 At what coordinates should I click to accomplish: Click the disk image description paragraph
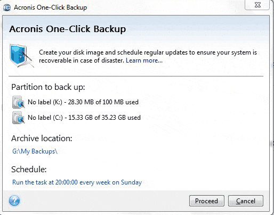tap(148, 56)
